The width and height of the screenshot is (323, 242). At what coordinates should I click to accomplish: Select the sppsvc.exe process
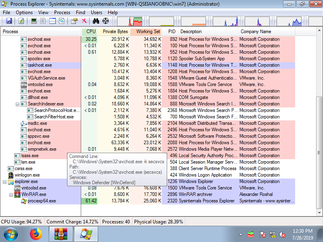tap(38, 136)
